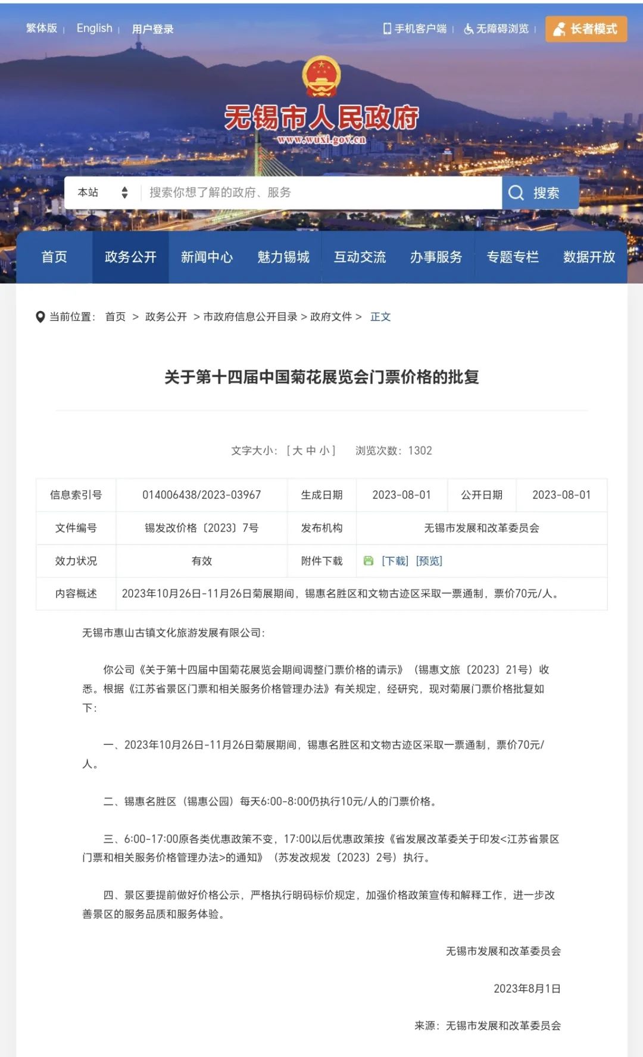Click 政府文件 breadcrumb link
This screenshot has height=1057, width=643.
coord(331,317)
